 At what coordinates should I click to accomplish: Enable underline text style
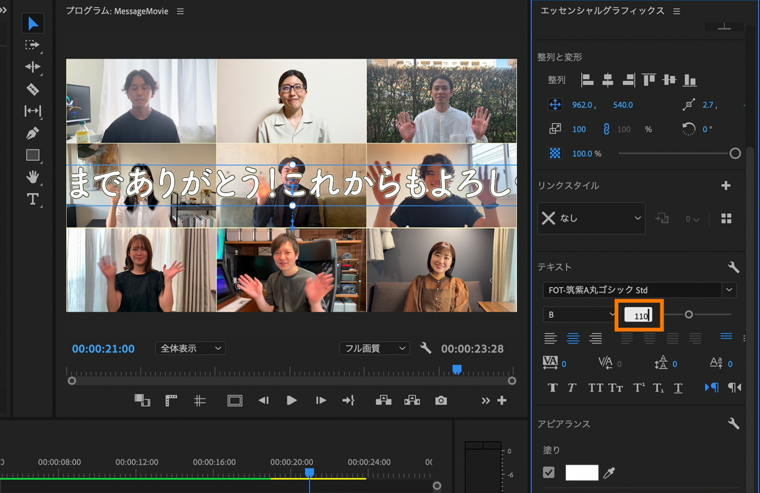coord(678,388)
